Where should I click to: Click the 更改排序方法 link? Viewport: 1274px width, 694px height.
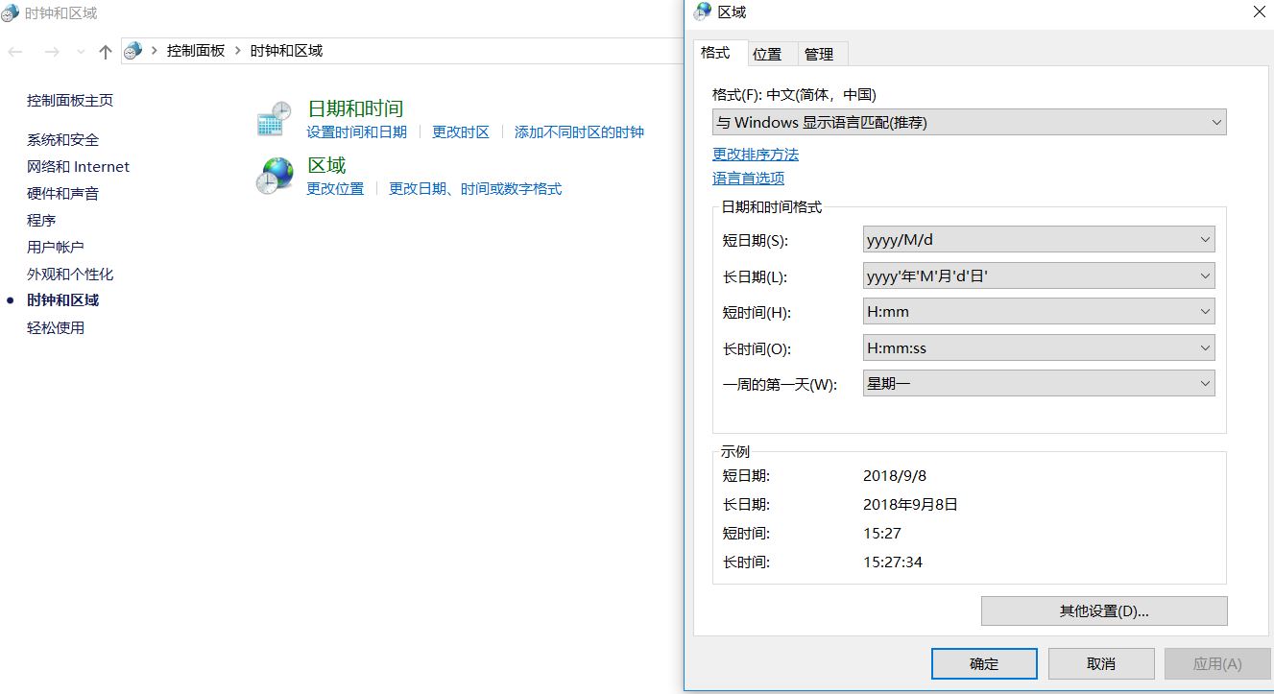pos(756,155)
